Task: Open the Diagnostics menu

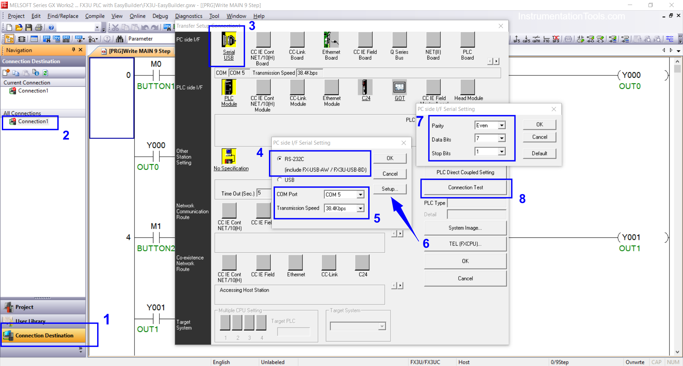Action: pyautogui.click(x=189, y=16)
